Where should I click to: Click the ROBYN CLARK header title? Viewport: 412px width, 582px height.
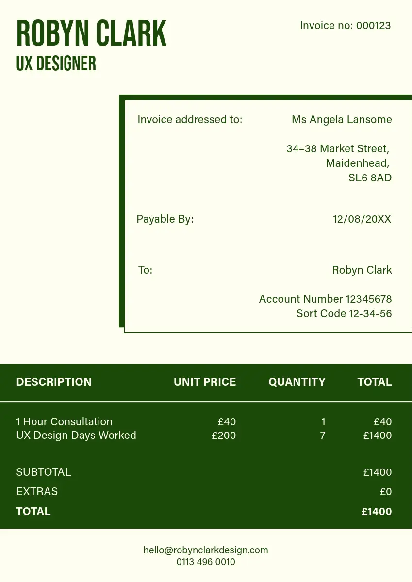coord(91,34)
